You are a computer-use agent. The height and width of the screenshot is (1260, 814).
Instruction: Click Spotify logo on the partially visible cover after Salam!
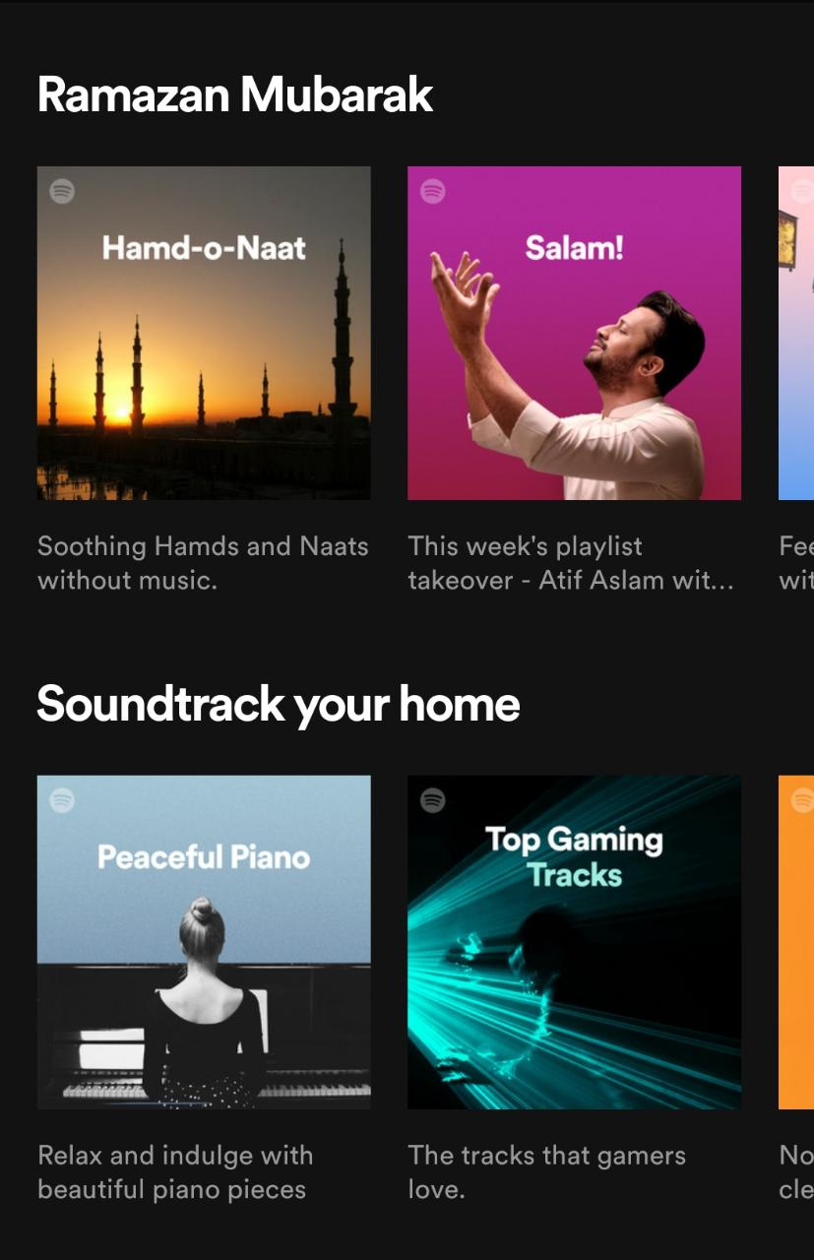pos(802,191)
